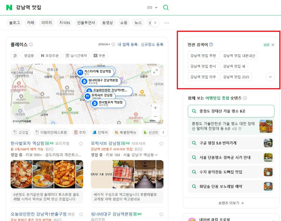Viewport: 281px width, 221px height.
Task: Zoom in on the map
Action: point(155,108)
